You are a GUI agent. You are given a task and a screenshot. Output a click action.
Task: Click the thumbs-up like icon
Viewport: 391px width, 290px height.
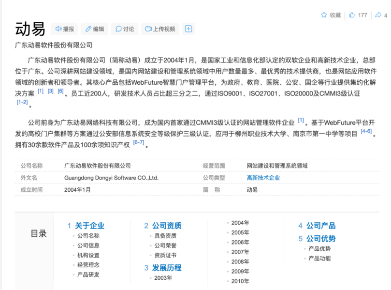[x=352, y=15]
